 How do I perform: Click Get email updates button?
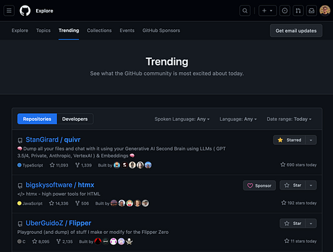tap(296, 31)
